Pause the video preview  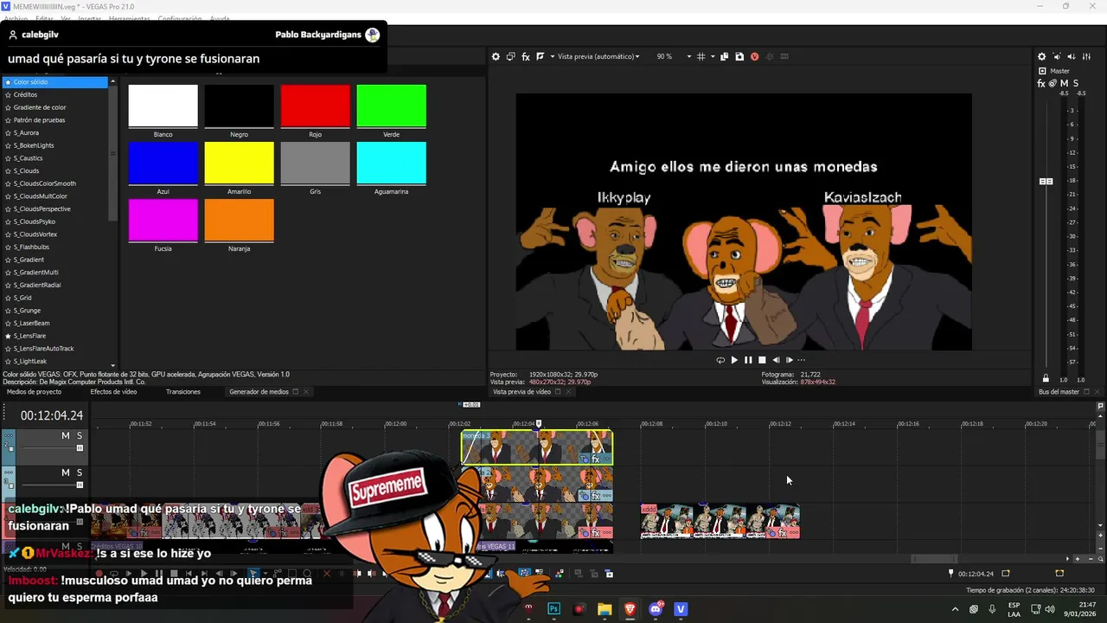[748, 360]
